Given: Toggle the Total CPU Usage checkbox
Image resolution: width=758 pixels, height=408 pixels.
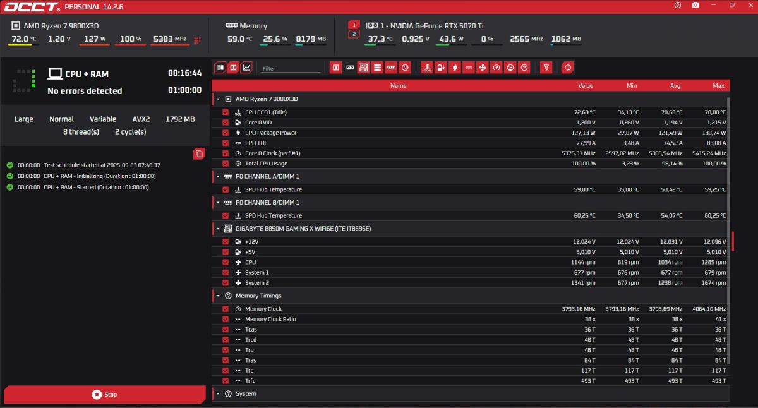Looking at the screenshot, I should (x=226, y=164).
